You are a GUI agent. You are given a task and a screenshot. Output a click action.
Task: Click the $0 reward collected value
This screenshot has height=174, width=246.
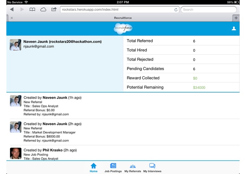click(x=195, y=78)
